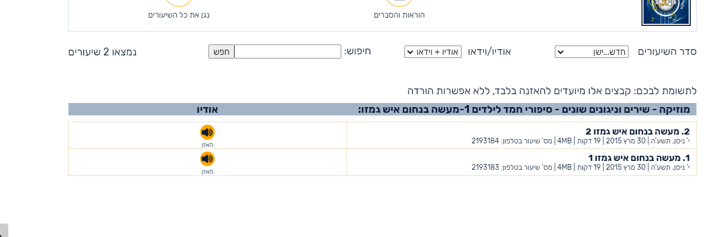Click the gray arrow tab at bottom-left corner

(4, 231)
